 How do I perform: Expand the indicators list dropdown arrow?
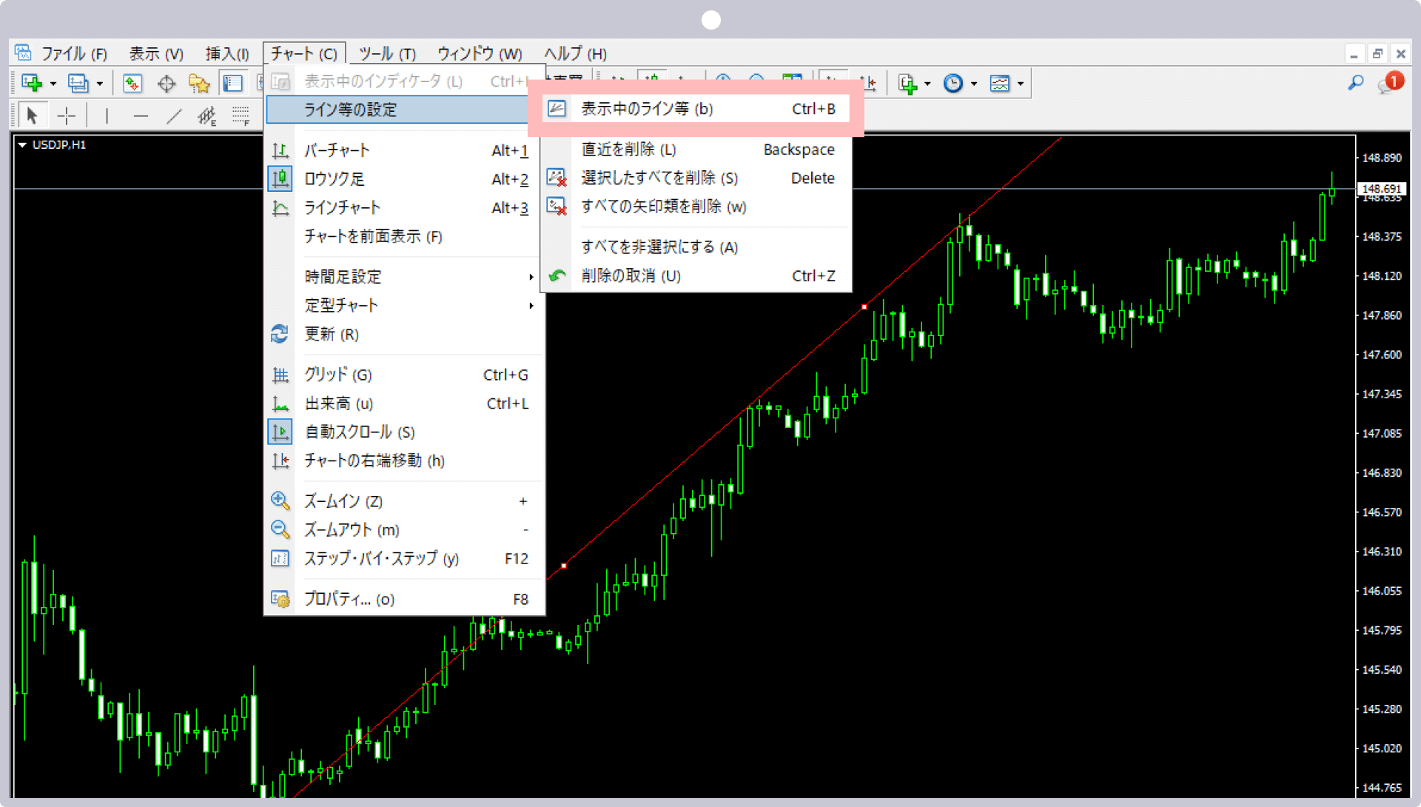pyautogui.click(x=927, y=84)
